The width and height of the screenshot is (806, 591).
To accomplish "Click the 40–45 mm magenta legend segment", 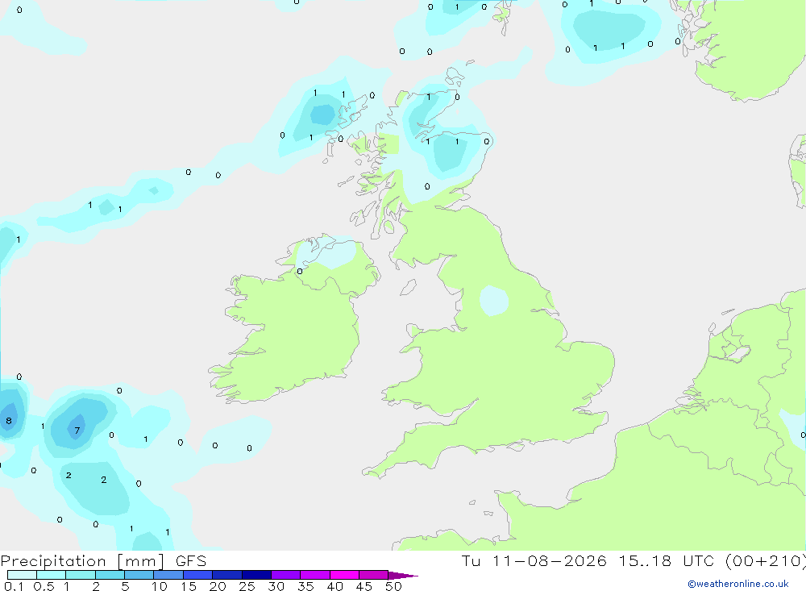I will [x=344, y=575].
